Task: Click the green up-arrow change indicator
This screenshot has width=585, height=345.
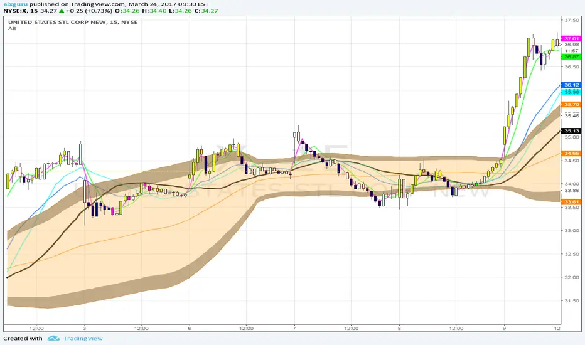Action: click(62, 11)
